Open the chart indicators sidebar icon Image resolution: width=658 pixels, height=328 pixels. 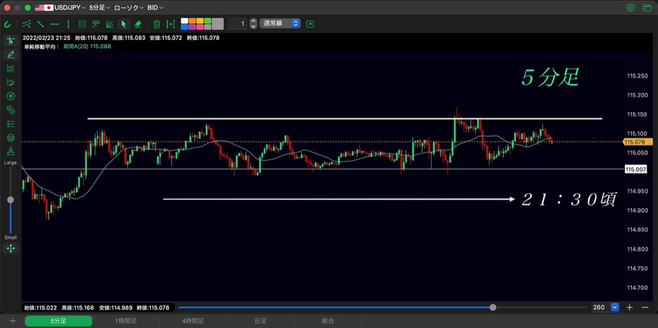10,68
